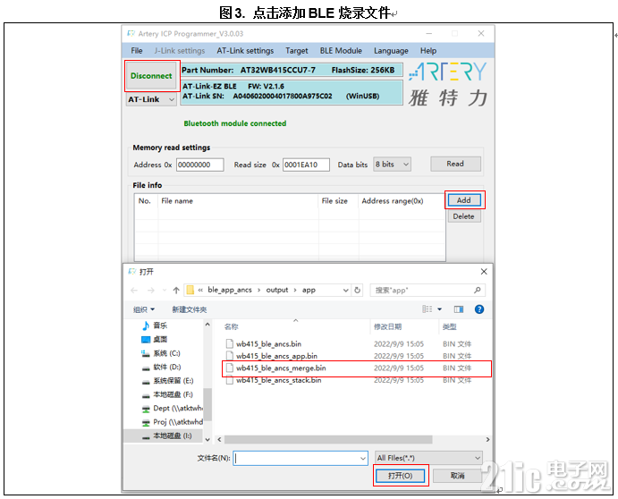This screenshot has height=499, width=618.
Task: Select Desktop (桌面) in the sidebar
Action: click(160, 339)
